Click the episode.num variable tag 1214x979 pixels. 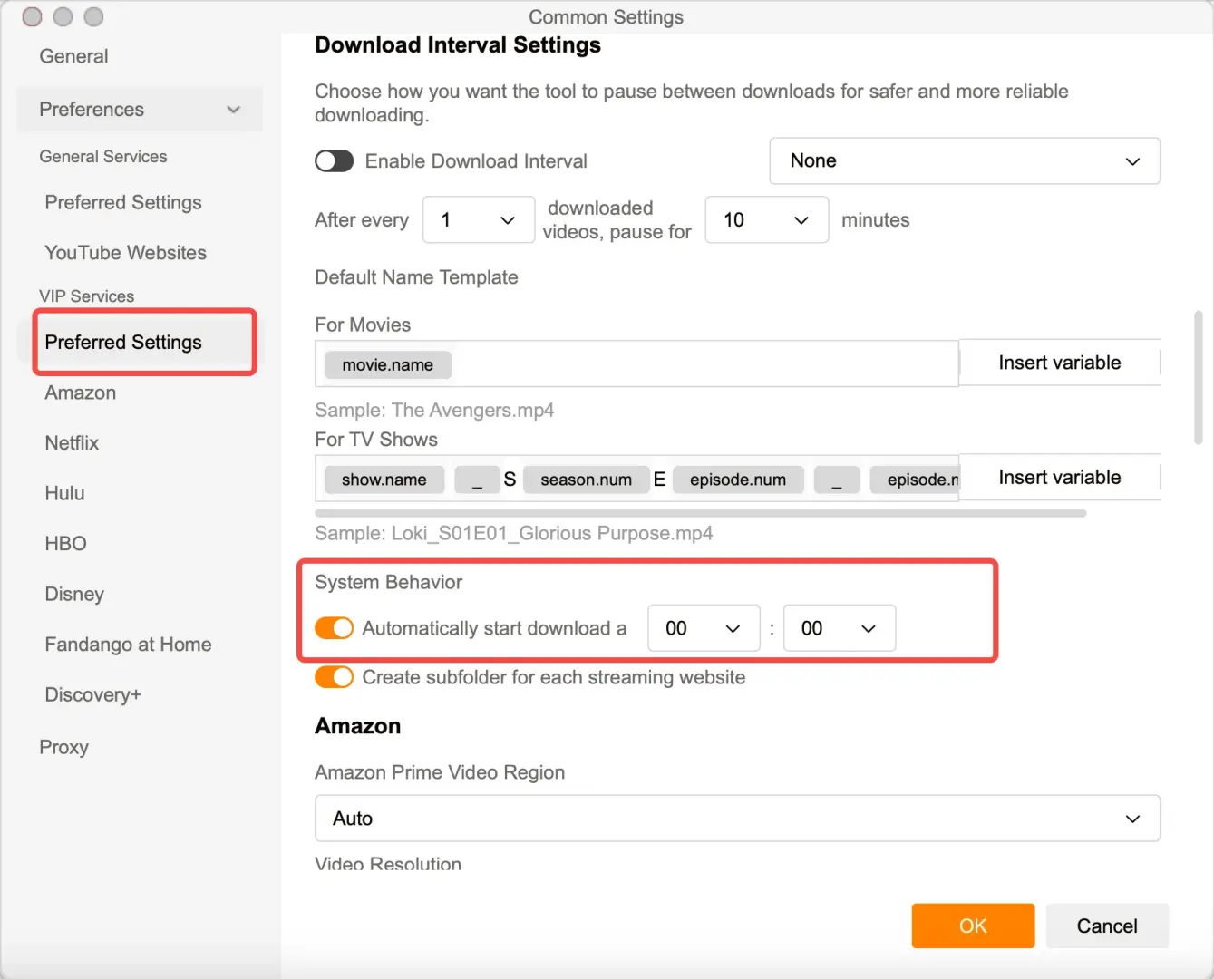[x=738, y=480]
